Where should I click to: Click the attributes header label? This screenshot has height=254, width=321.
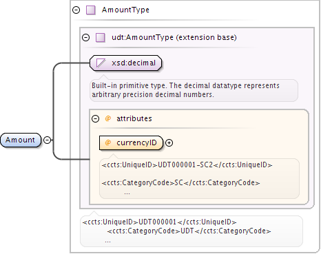tap(134, 118)
